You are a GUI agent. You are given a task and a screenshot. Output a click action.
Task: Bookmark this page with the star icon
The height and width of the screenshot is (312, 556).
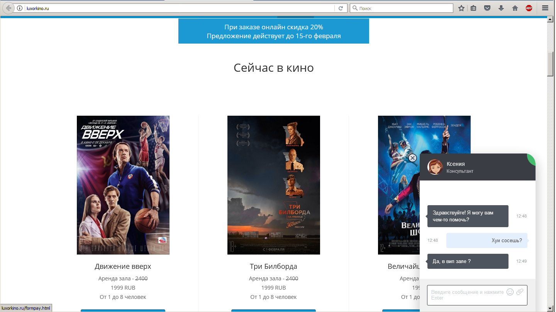[x=461, y=8]
